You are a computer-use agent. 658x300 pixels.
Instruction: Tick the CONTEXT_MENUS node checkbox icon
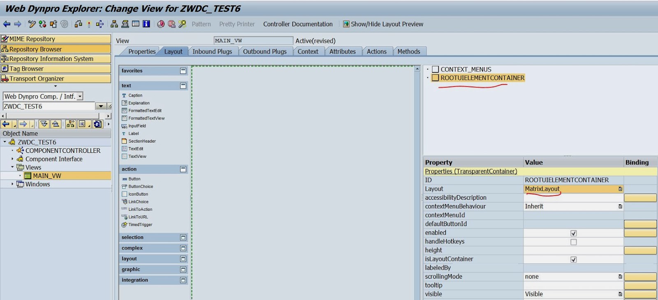tap(436, 69)
